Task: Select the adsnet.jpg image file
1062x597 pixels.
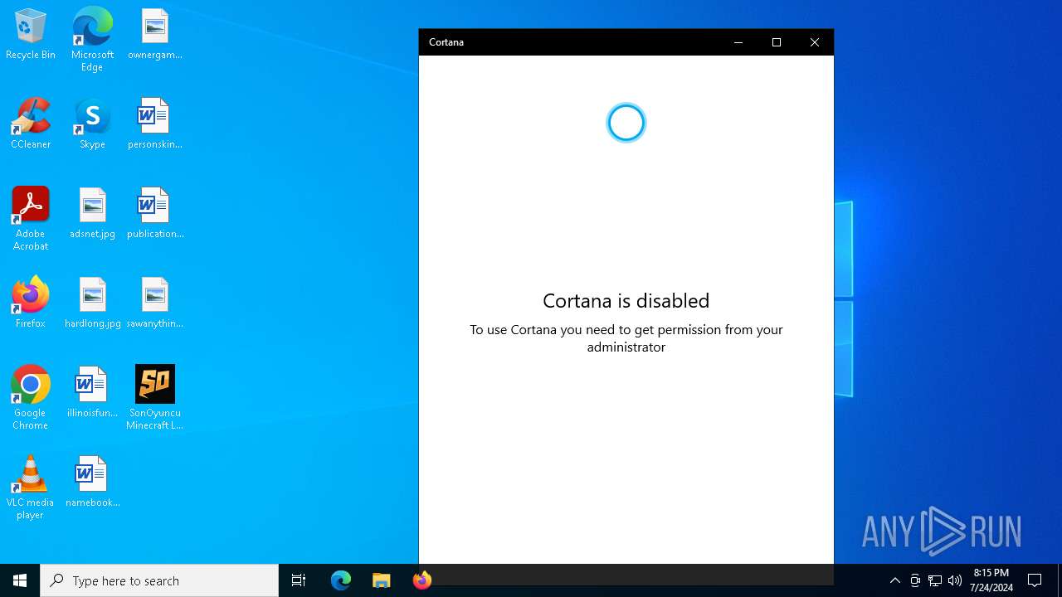Action: [x=92, y=214]
